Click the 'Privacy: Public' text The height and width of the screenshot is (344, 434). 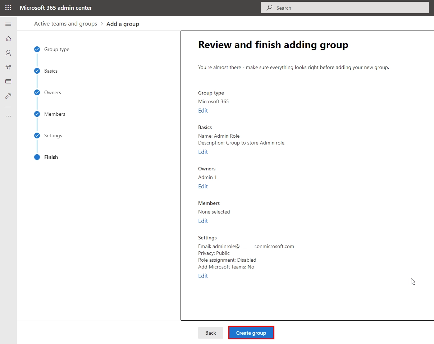point(214,253)
